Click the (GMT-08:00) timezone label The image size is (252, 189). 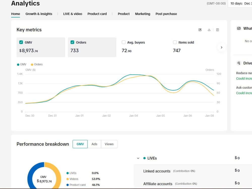pos(216,3)
